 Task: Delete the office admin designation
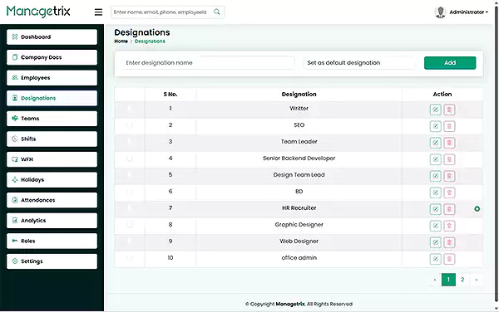449,259
